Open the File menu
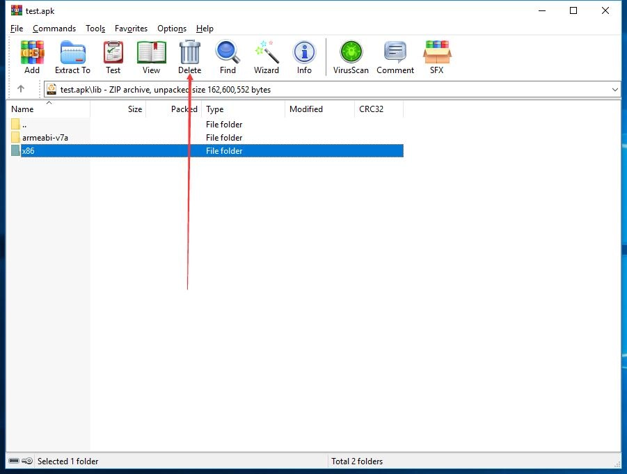This screenshot has width=627, height=474. coord(17,29)
